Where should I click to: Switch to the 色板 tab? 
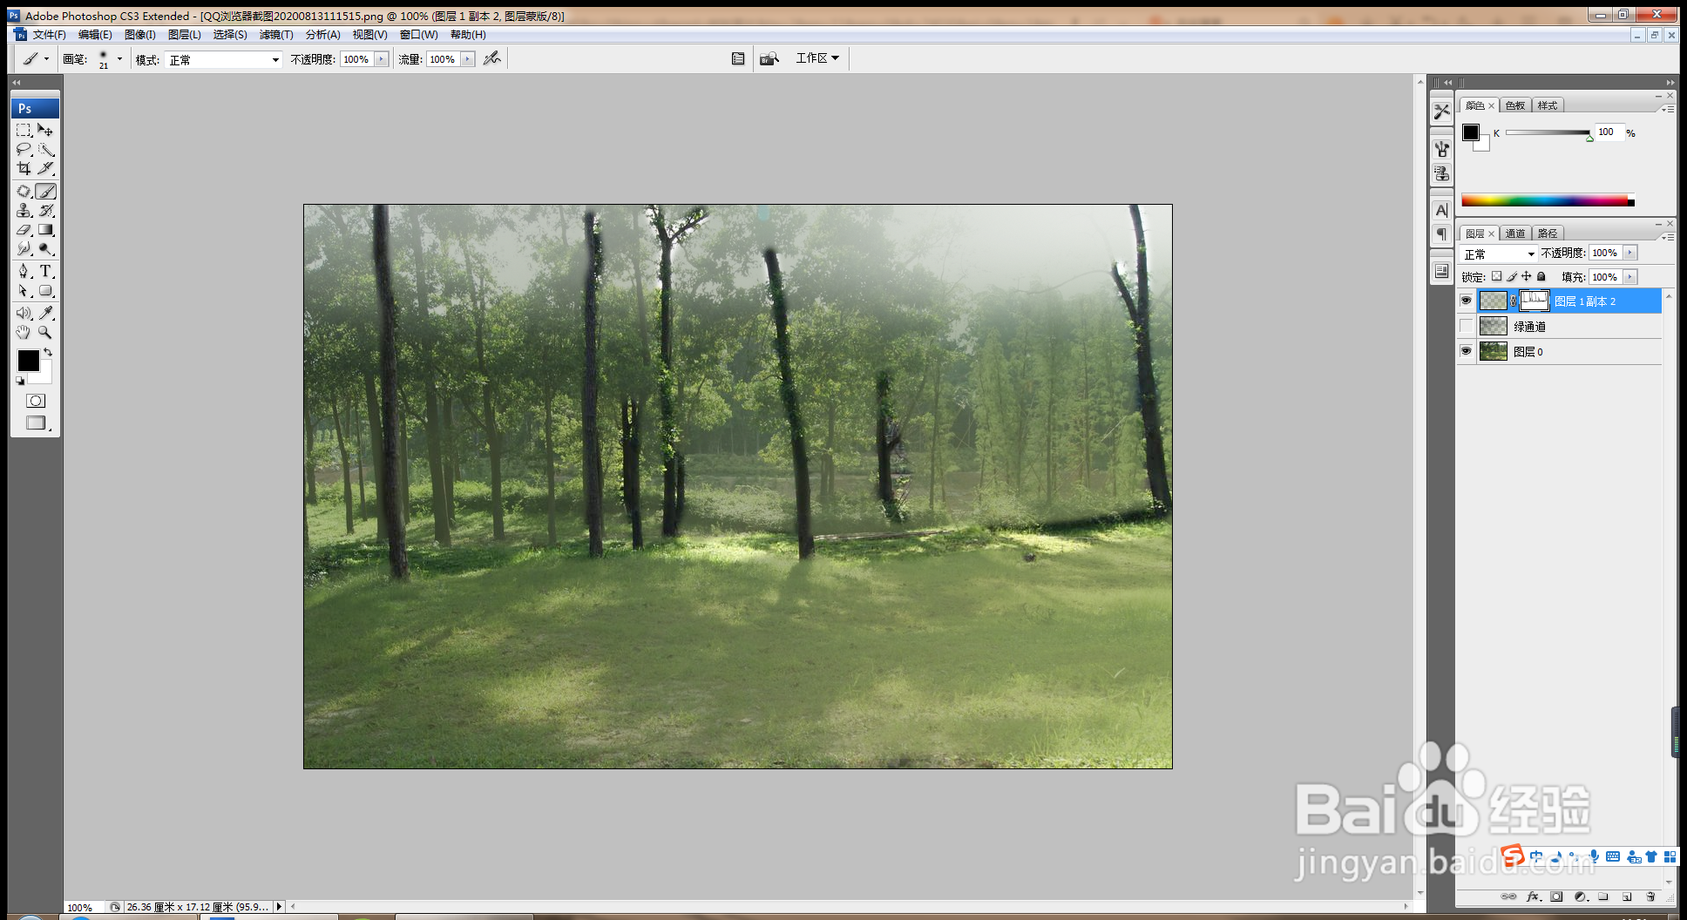coord(1515,105)
